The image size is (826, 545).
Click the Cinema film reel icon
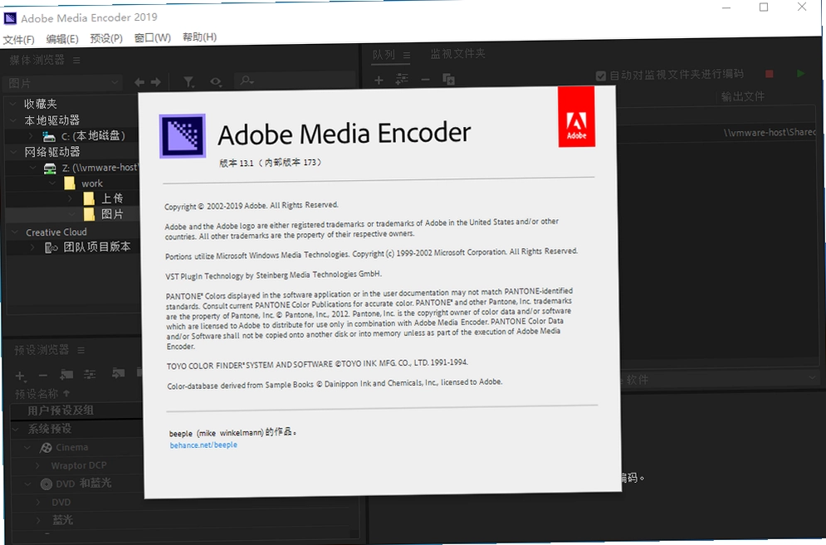(x=46, y=448)
